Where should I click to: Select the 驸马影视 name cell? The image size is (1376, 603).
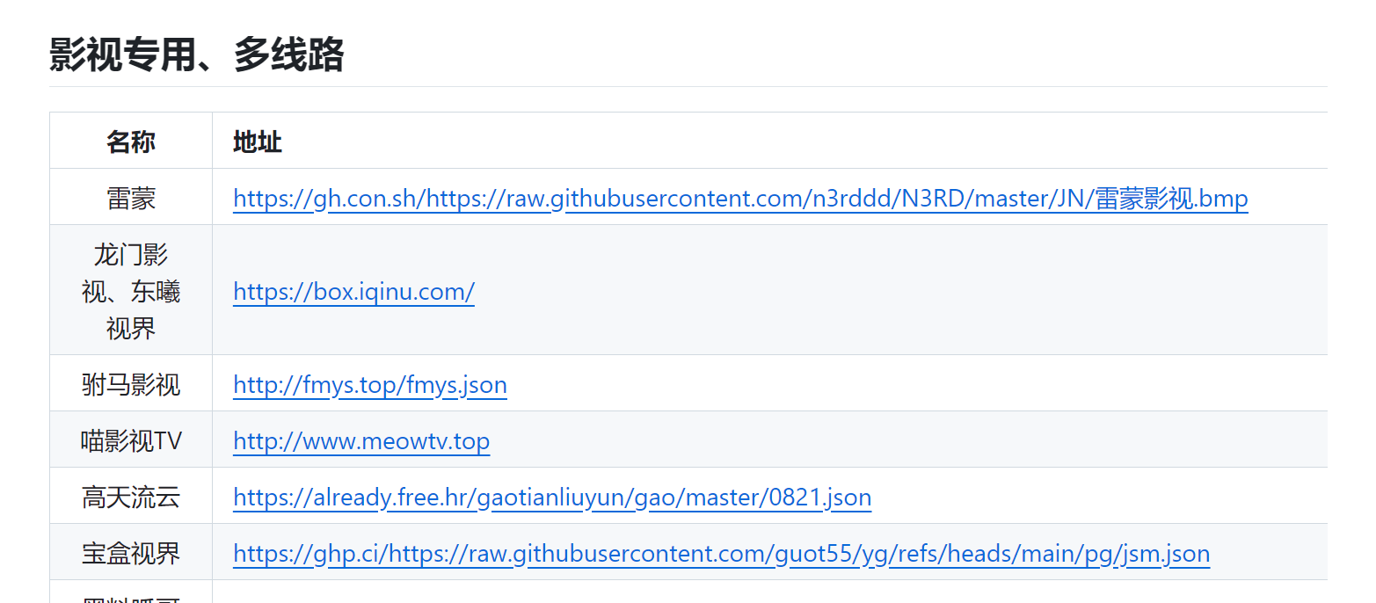(x=131, y=383)
